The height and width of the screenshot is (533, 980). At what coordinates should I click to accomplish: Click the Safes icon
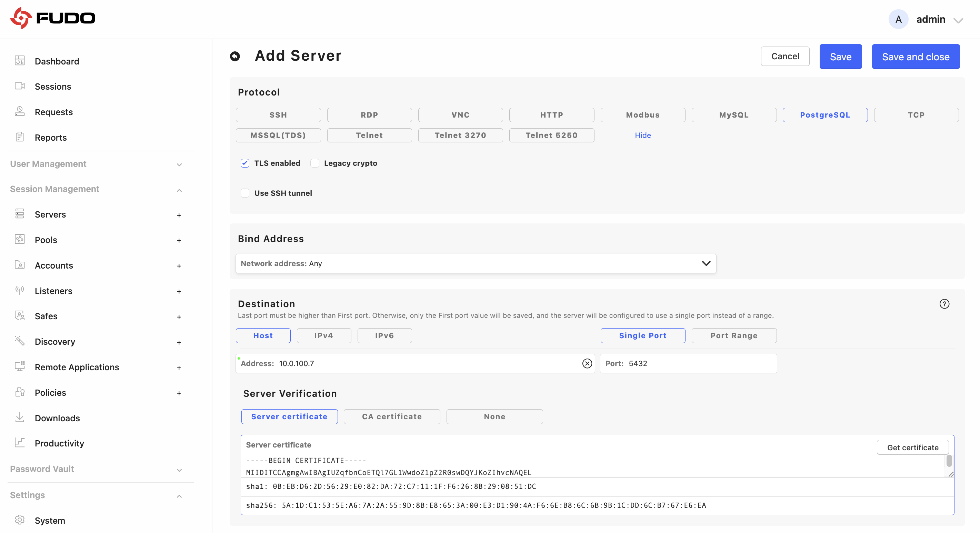pyautogui.click(x=20, y=316)
